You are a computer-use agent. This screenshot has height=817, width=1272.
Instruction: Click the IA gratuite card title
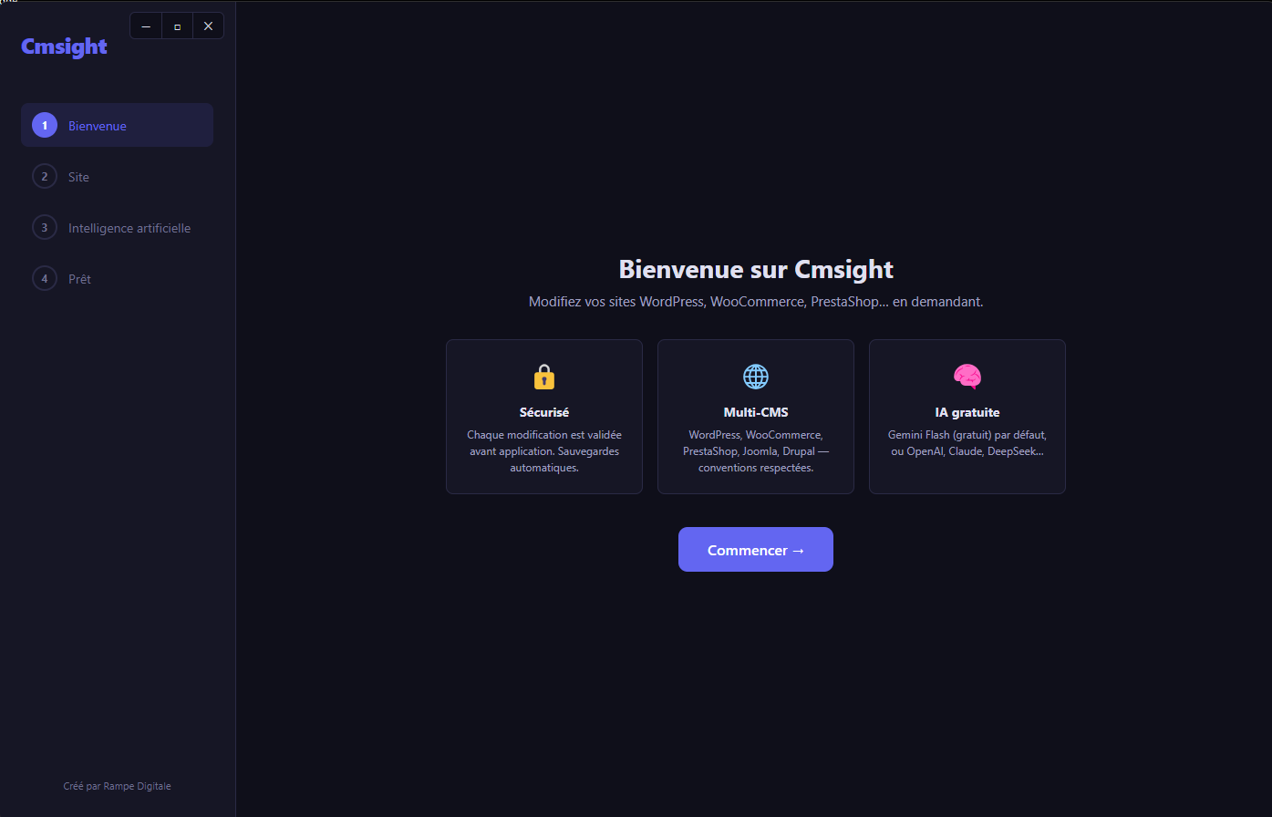click(967, 412)
